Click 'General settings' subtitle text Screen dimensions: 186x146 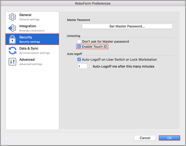pos(29,19)
